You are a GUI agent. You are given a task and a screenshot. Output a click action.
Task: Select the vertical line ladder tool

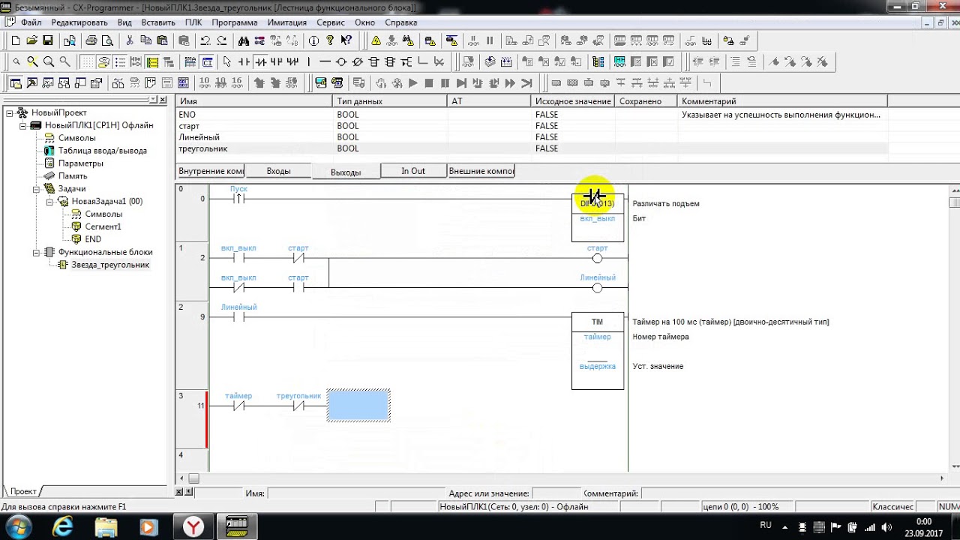(x=309, y=61)
